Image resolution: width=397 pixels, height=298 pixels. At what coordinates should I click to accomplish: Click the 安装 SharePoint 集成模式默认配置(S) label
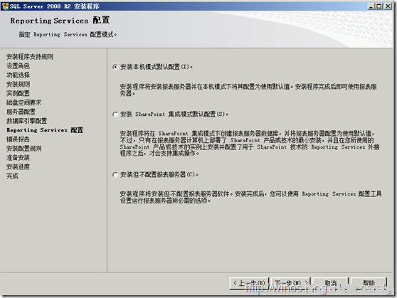(174, 115)
